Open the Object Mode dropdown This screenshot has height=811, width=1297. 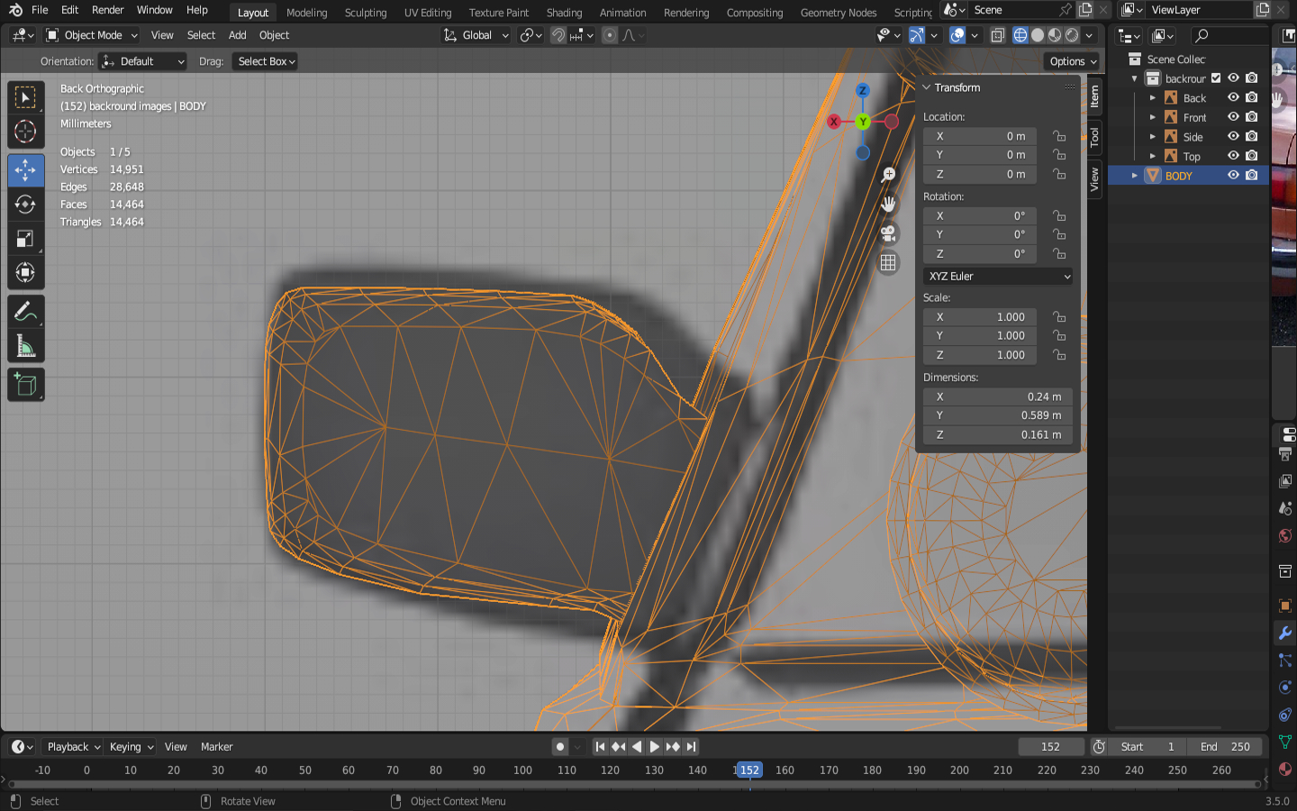(92, 35)
